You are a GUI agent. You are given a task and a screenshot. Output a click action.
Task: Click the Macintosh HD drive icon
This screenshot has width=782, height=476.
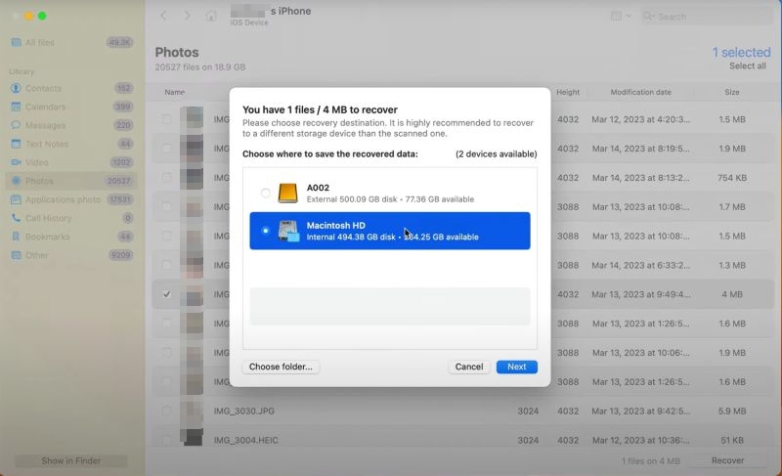[288, 231]
